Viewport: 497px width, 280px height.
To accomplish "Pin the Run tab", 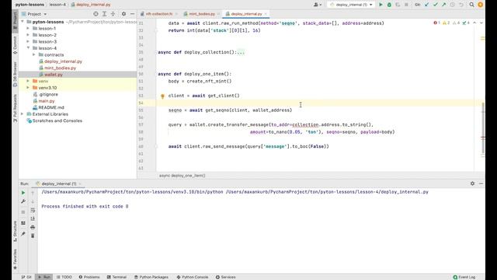I will 23,234.
